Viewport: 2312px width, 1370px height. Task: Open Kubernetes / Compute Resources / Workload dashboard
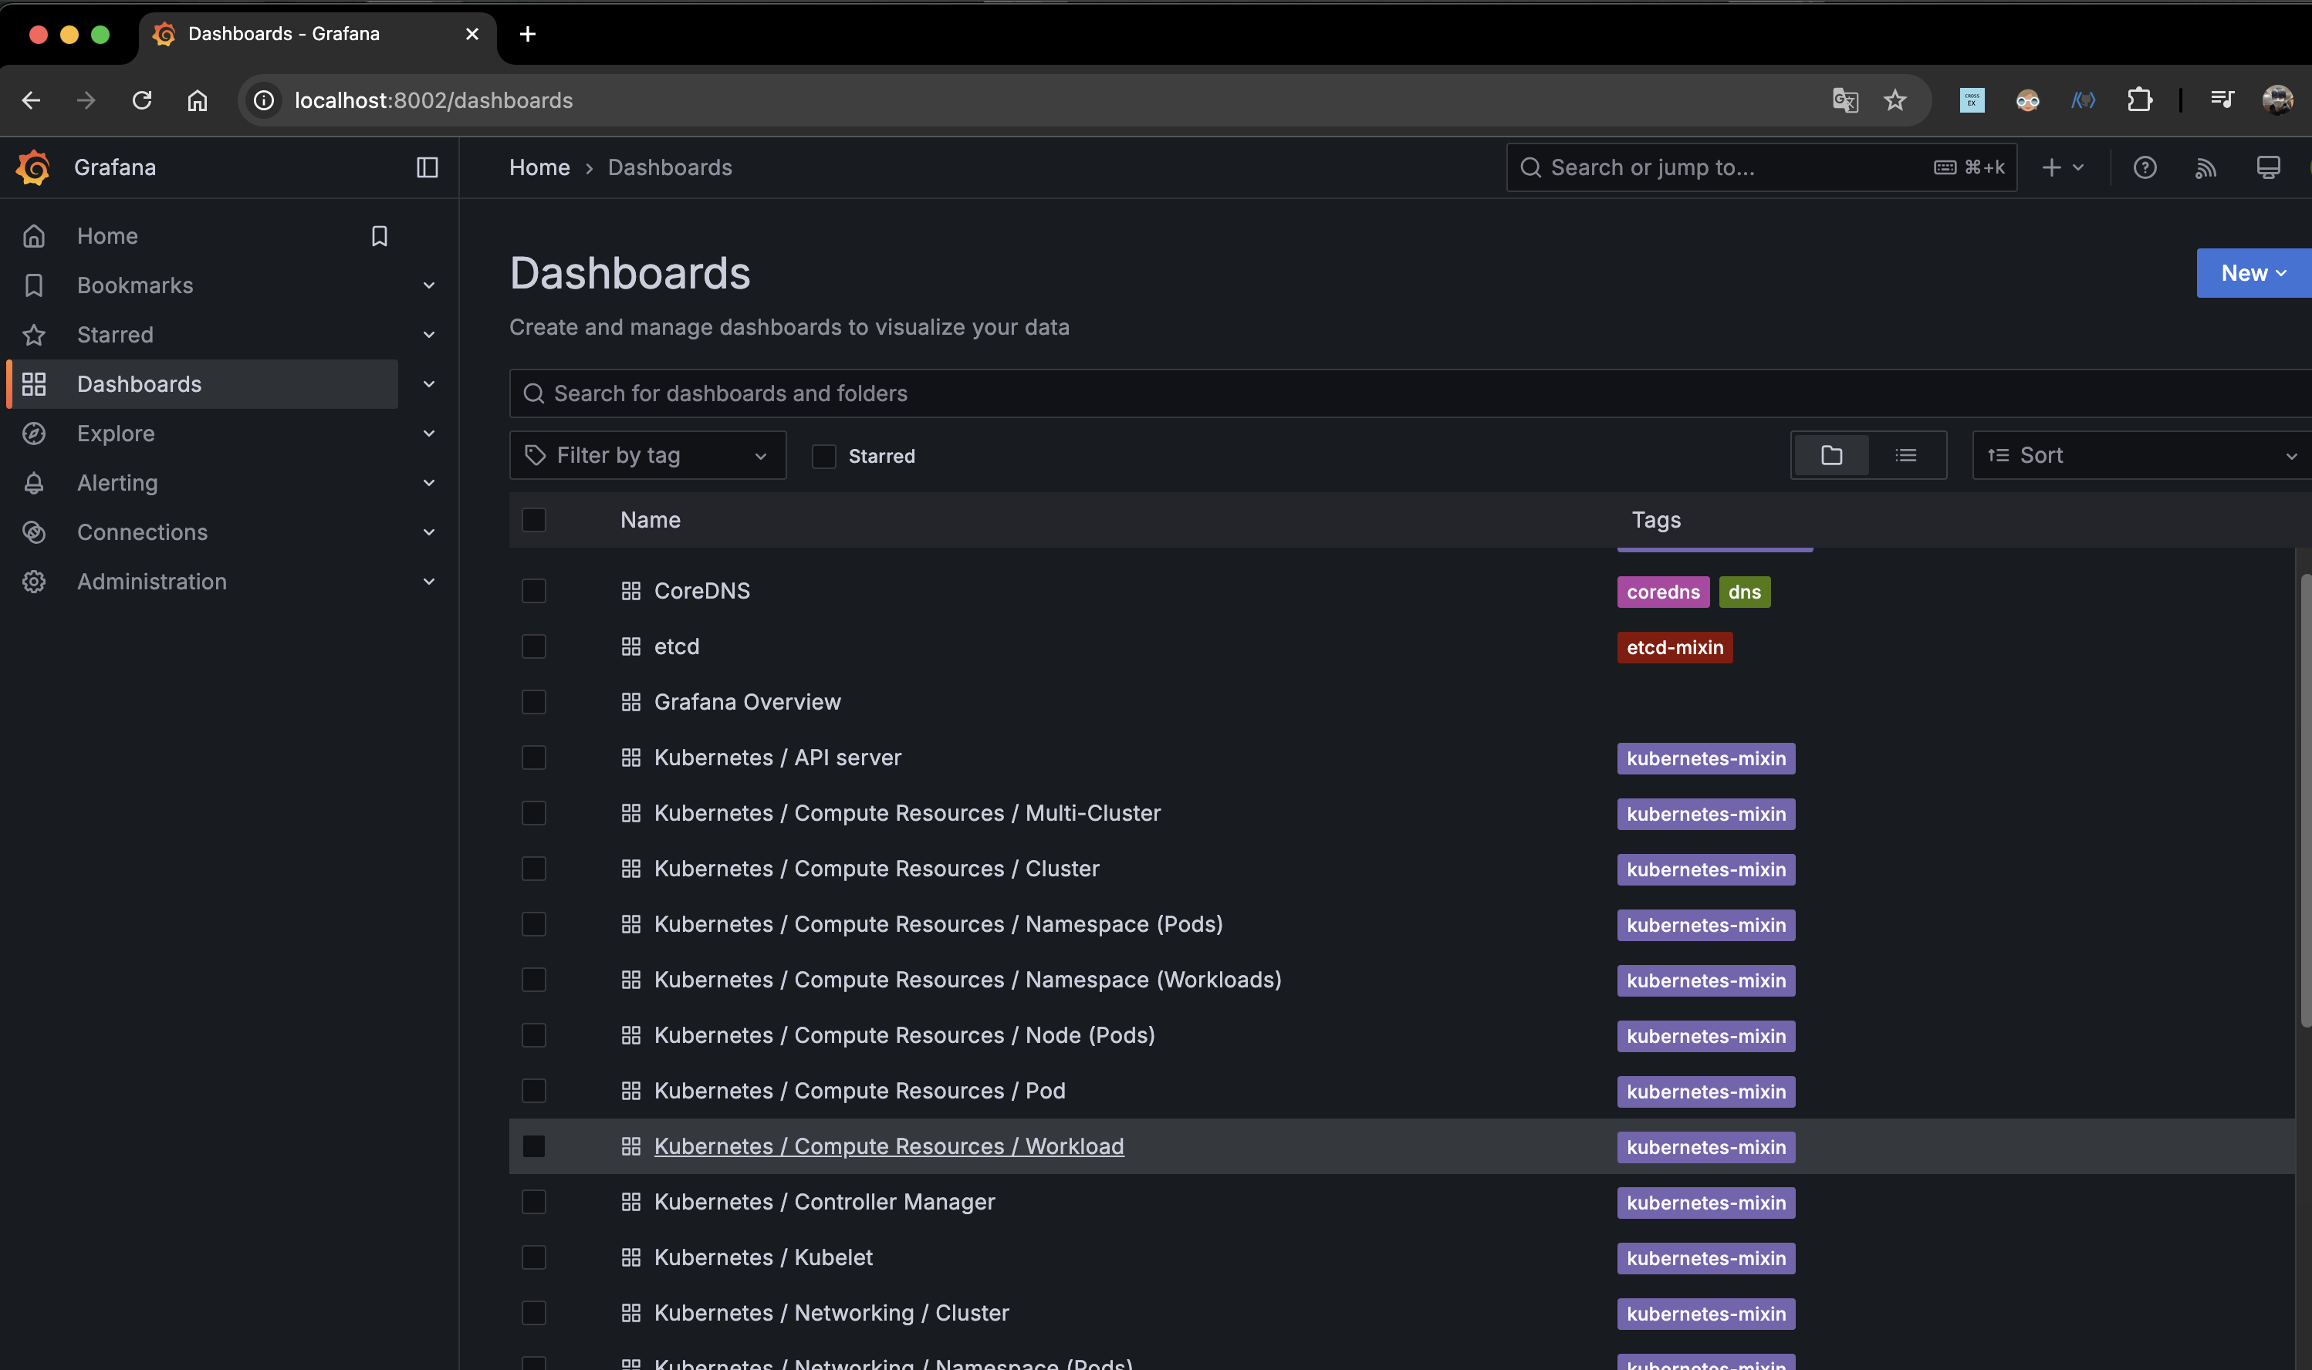(888, 1146)
